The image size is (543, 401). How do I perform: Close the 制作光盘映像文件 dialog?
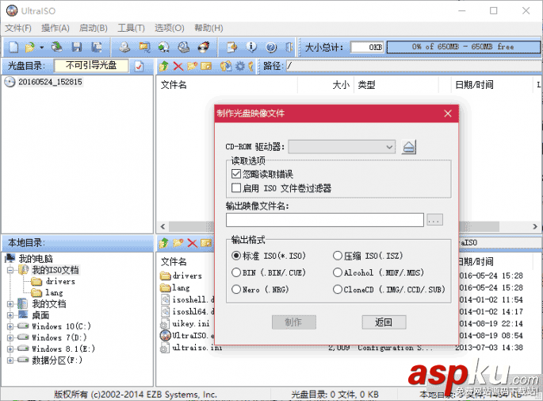click(448, 114)
